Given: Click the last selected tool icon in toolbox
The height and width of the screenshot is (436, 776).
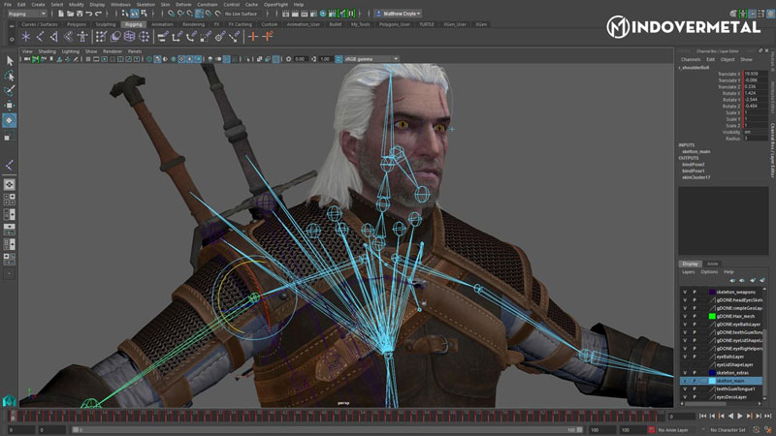Looking at the screenshot, I should pyautogui.click(x=10, y=165).
